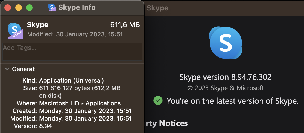Image resolution: width=304 pixels, height=133 pixels.
Task: Click the General section header label
Action: coord(24,69)
